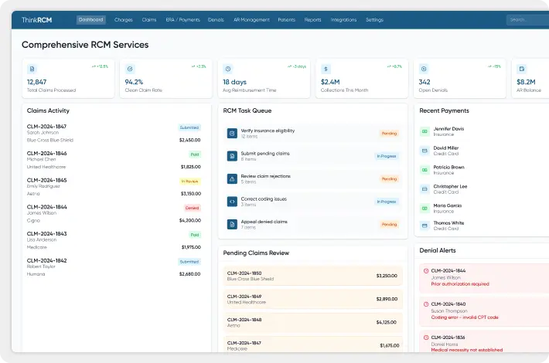The width and height of the screenshot is (549, 363).
Task: Click the 94.2% Clean Claim Rate value
Action: point(134,82)
